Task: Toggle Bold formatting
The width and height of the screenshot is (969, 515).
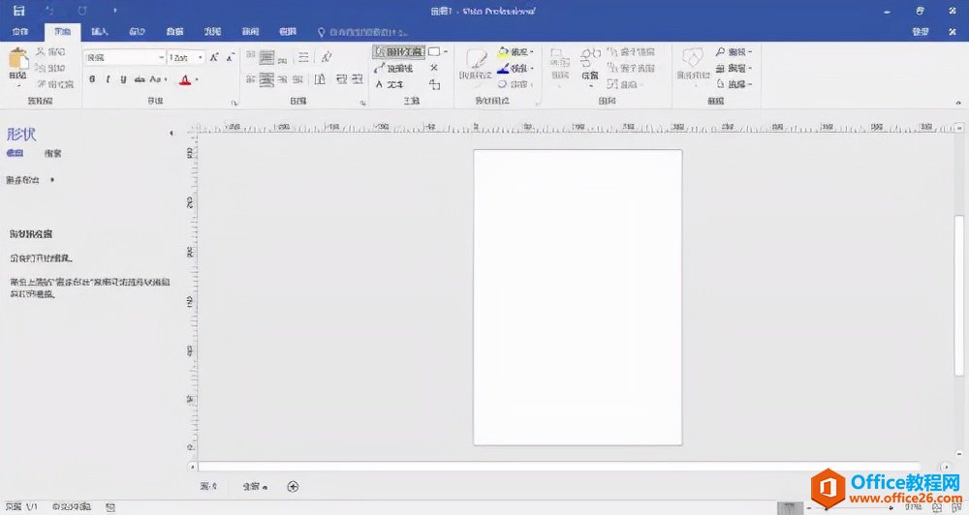Action: pos(92,79)
